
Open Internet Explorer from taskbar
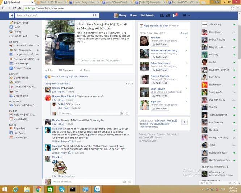[x=15, y=189]
